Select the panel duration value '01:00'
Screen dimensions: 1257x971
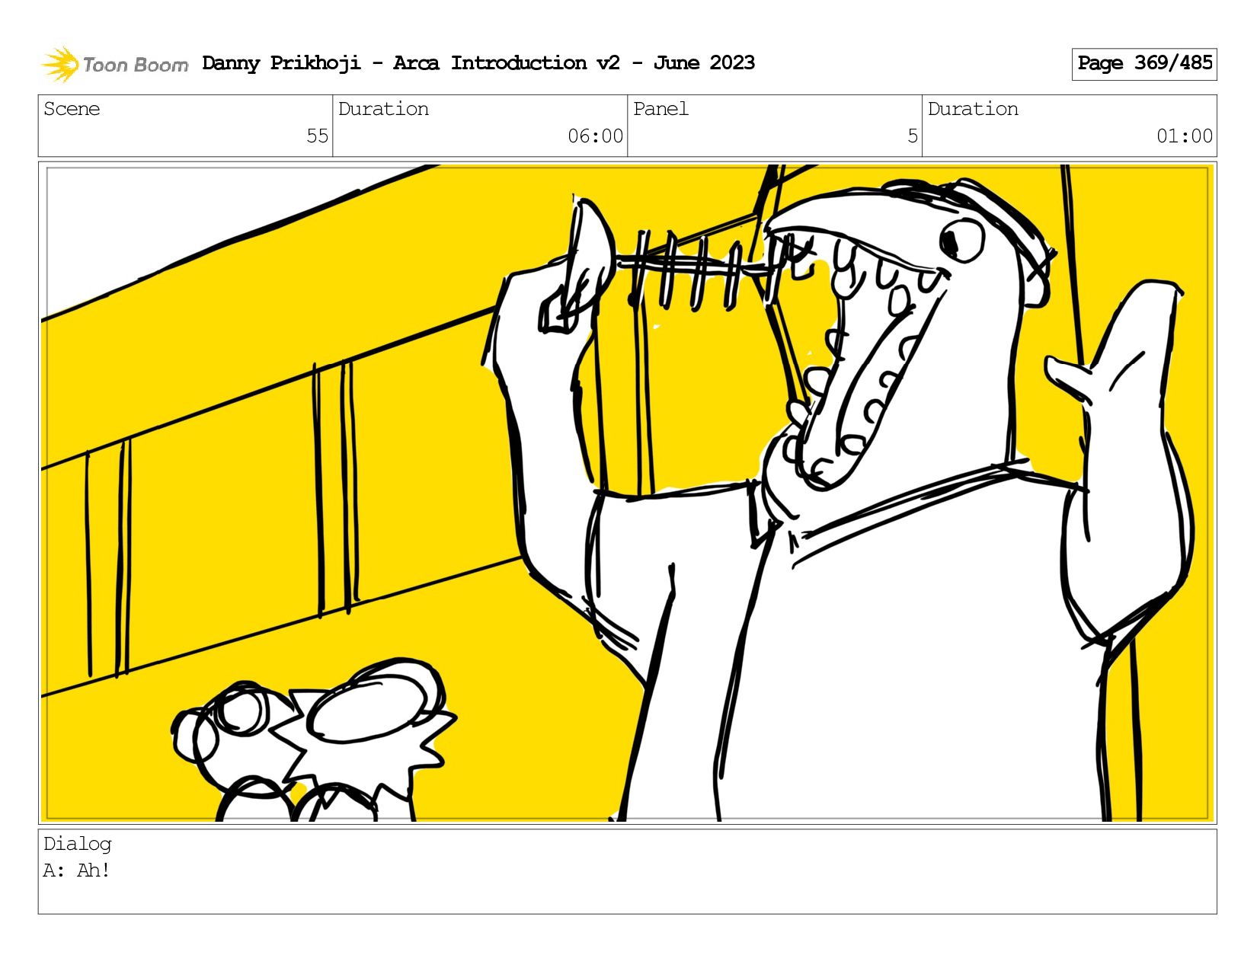click(1185, 136)
